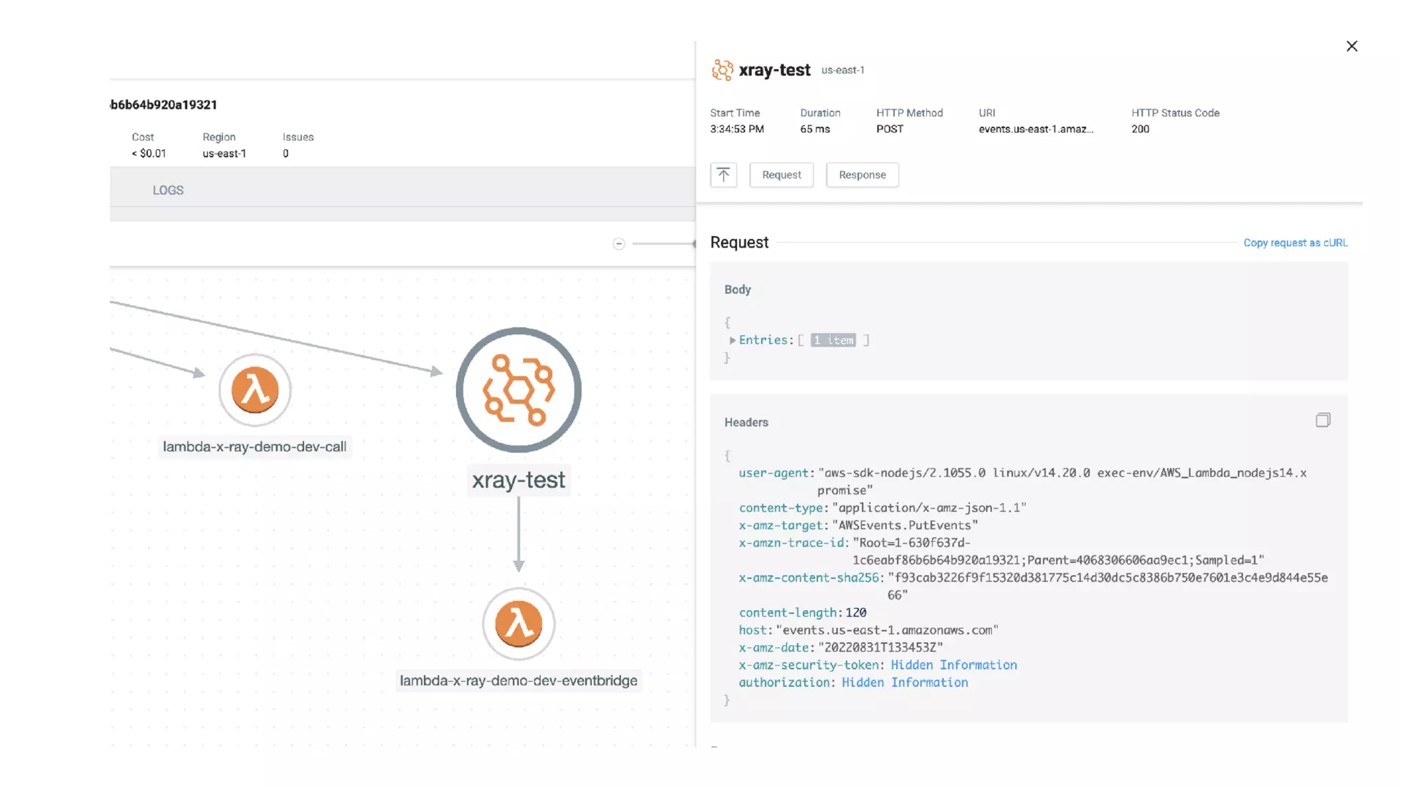
Task: Jump to the Request section
Action: click(x=781, y=174)
